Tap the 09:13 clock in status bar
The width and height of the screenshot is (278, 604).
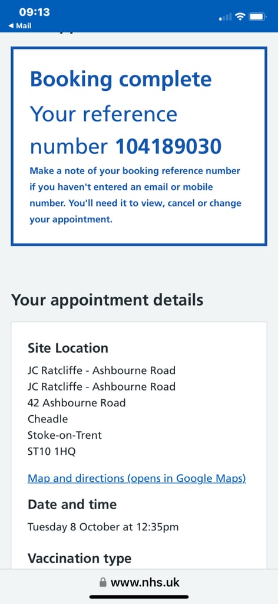[x=34, y=12]
